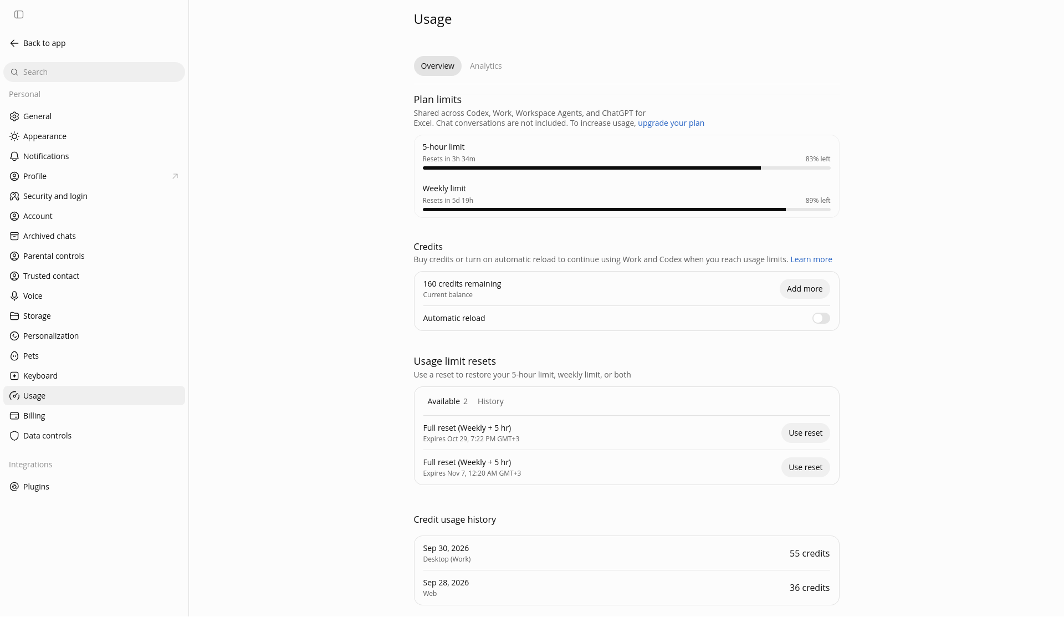1064x617 pixels.
Task: Click Add more credits button
Action: pos(804,289)
